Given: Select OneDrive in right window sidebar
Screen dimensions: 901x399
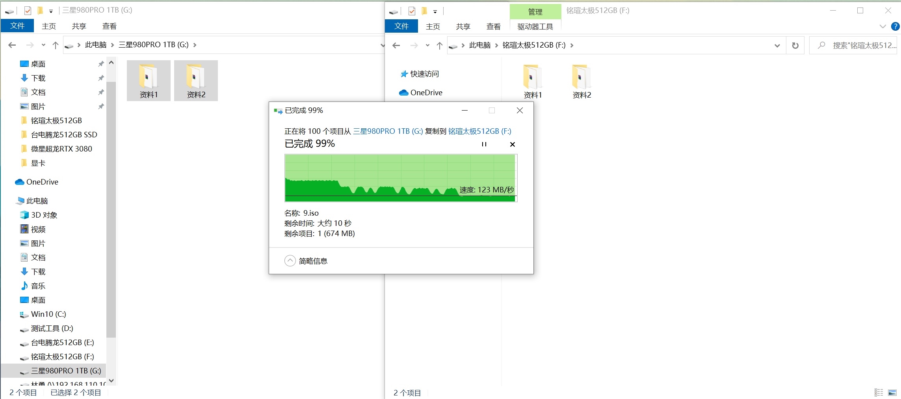Looking at the screenshot, I should pos(426,92).
